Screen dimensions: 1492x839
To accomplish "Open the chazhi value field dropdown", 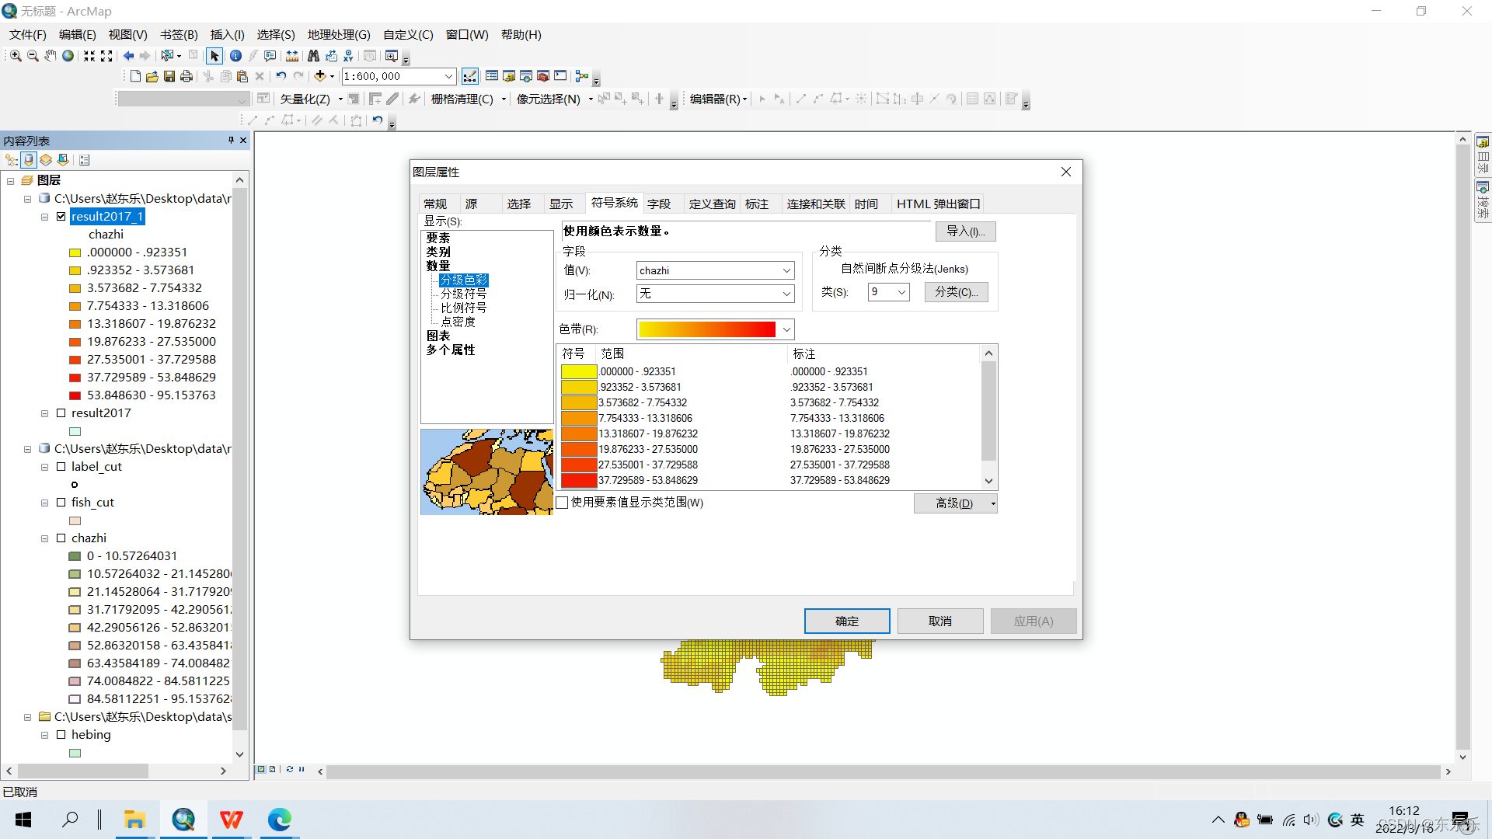I will 786,270.
